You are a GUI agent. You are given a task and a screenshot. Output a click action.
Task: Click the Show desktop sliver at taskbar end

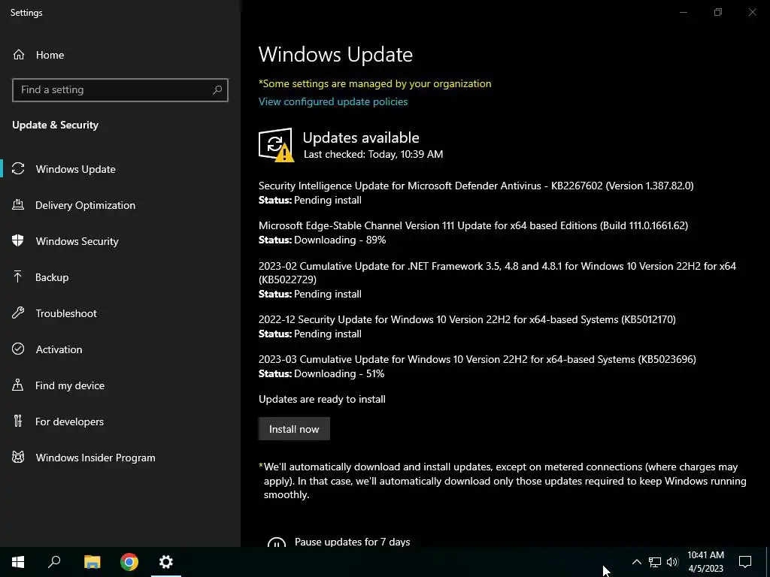768,562
